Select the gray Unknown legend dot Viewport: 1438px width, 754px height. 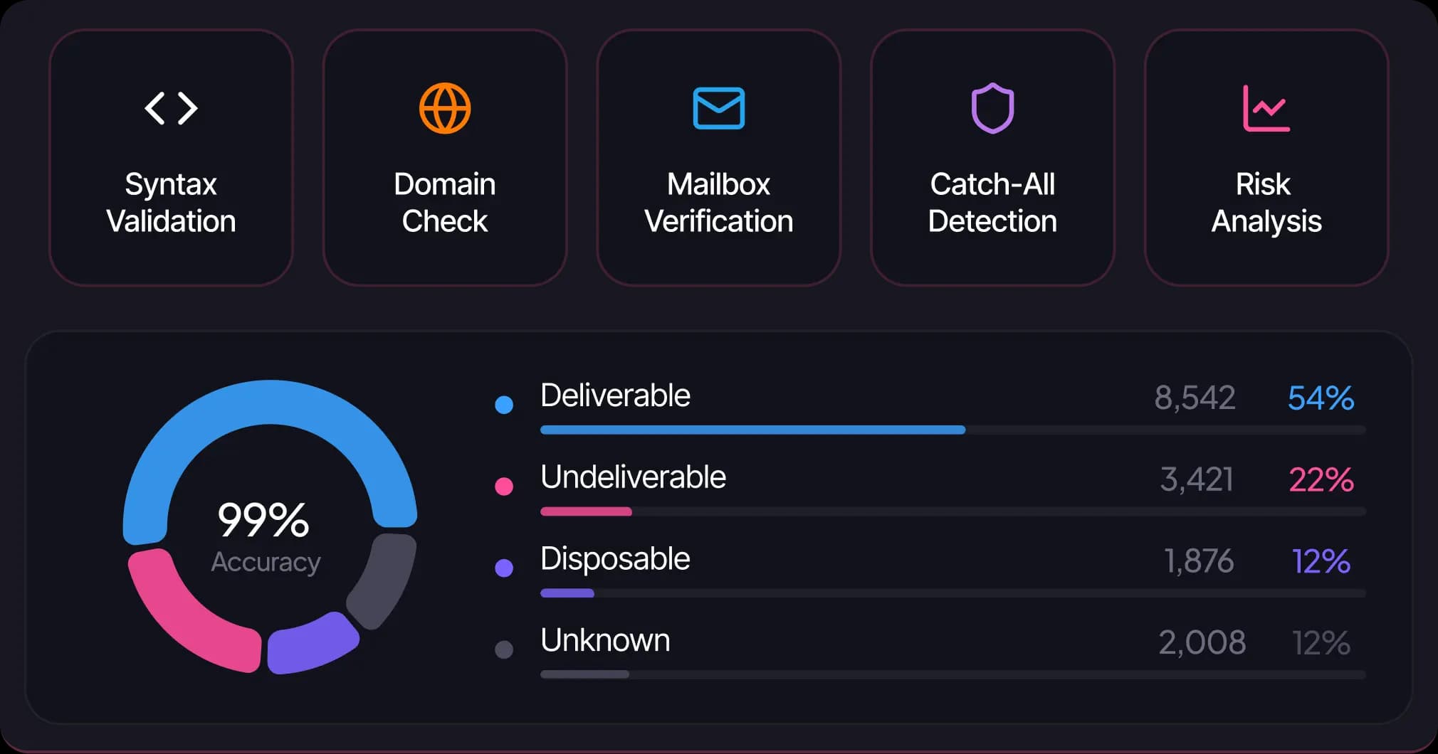point(504,649)
